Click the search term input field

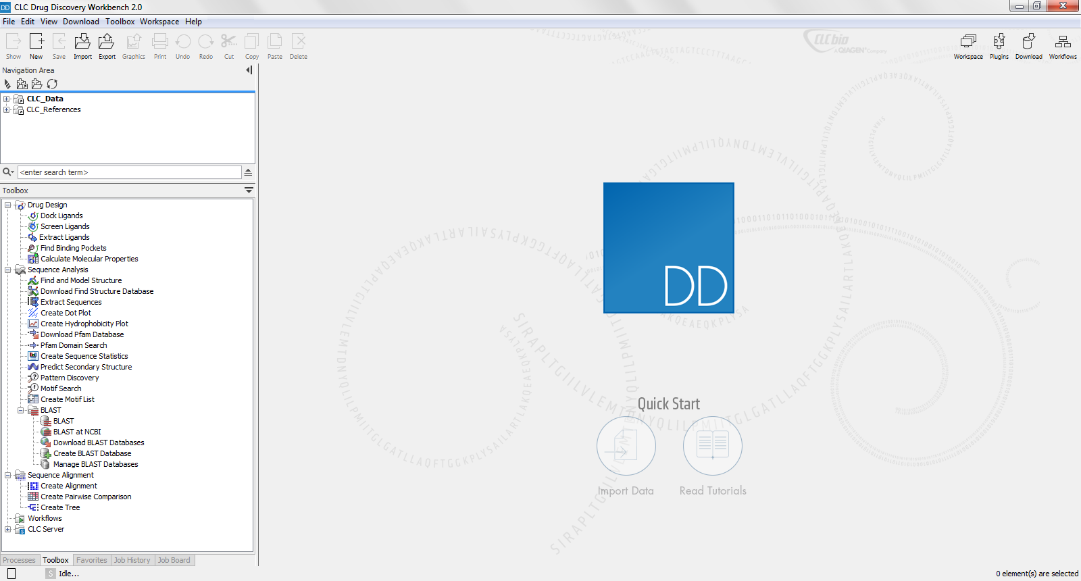[129, 172]
